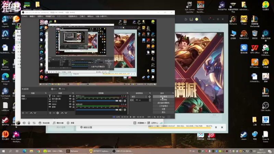Add a new source with plus icon
Screen dimensions: 274x154
coord(50,113)
